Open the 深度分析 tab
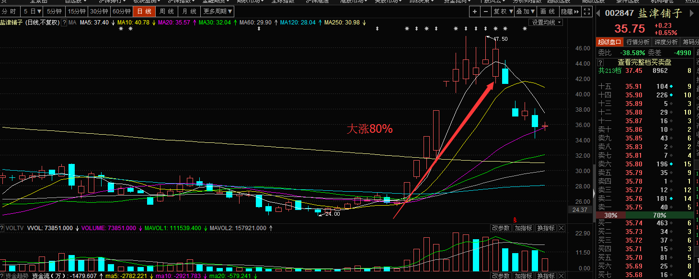 tap(667, 42)
